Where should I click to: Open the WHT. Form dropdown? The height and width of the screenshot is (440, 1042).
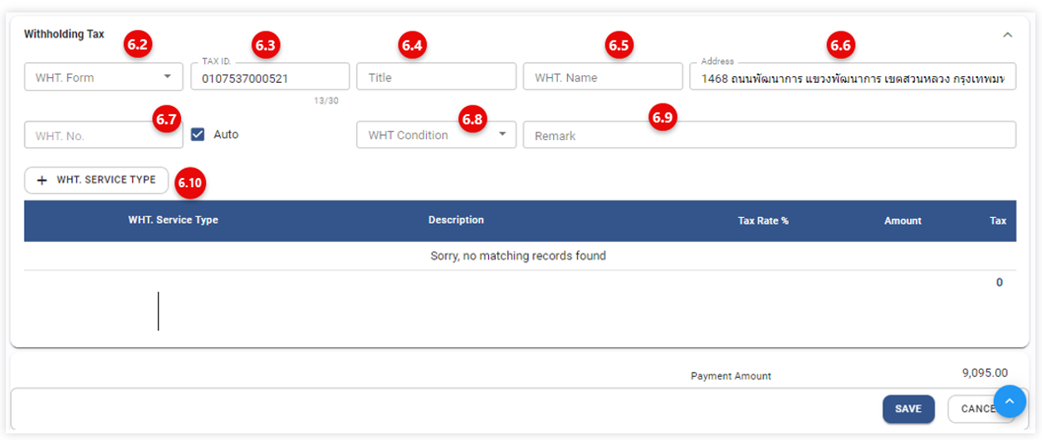point(167,77)
